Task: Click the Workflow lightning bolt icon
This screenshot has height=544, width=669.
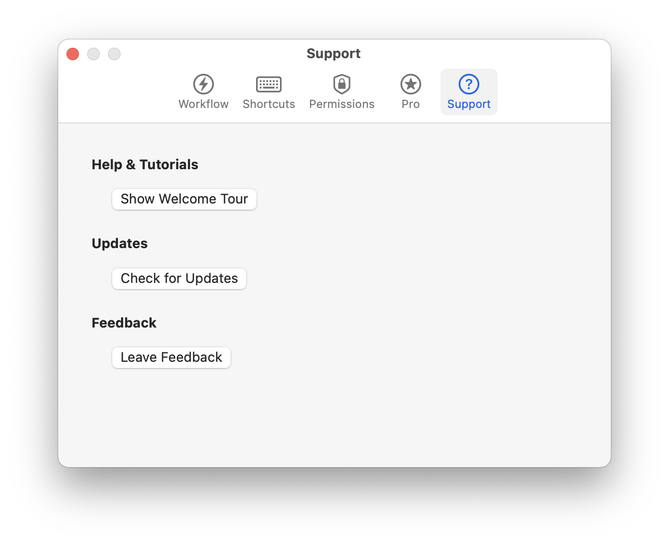Action: [204, 84]
